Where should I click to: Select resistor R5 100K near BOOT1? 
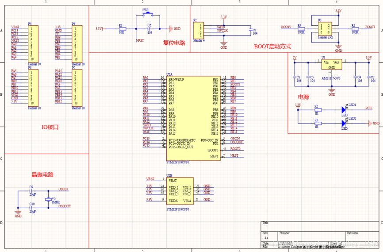355,29
